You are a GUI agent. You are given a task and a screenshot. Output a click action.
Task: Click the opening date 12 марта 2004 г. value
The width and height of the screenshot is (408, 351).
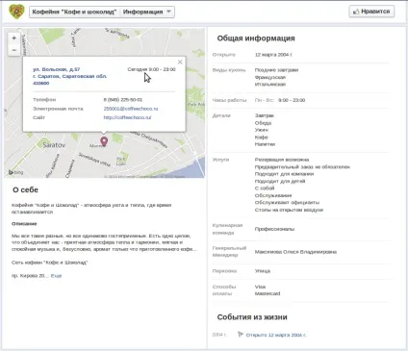coord(273,55)
